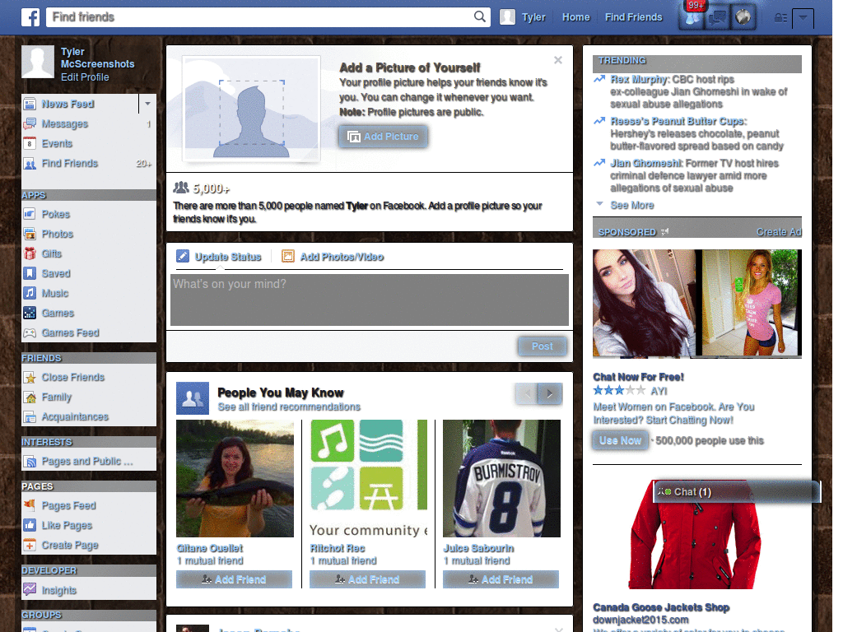Add Gitane Ouellet as friend
The width and height of the screenshot is (843, 632).
pyautogui.click(x=234, y=579)
